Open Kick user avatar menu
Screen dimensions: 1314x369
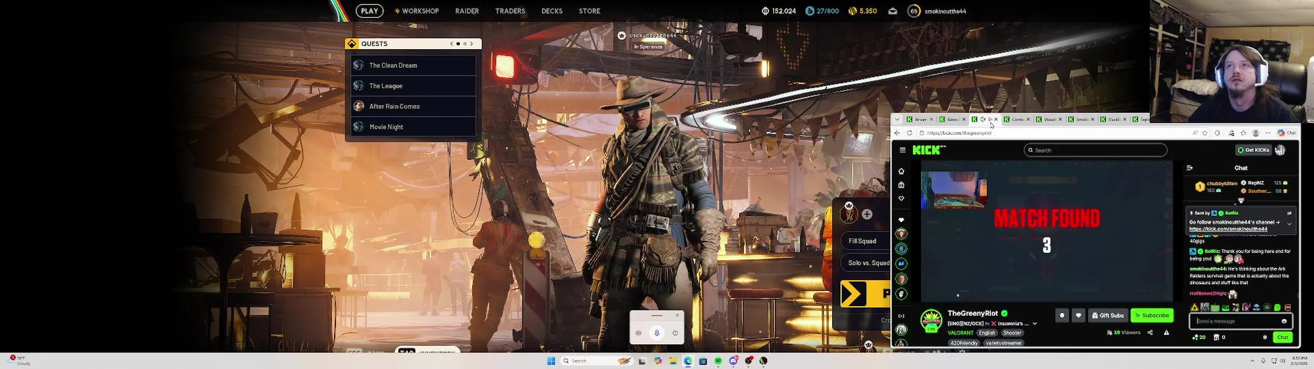[1280, 150]
